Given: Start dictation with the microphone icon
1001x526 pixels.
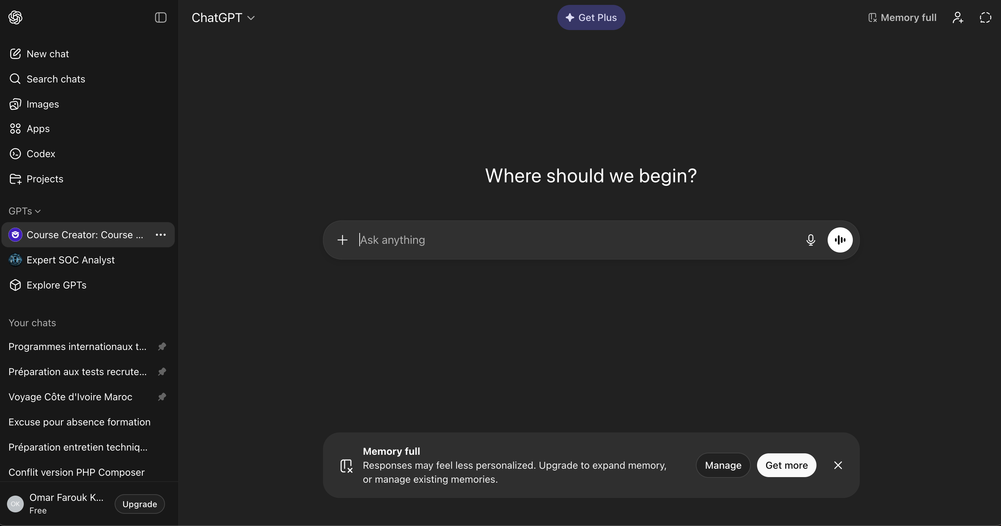Looking at the screenshot, I should 810,240.
